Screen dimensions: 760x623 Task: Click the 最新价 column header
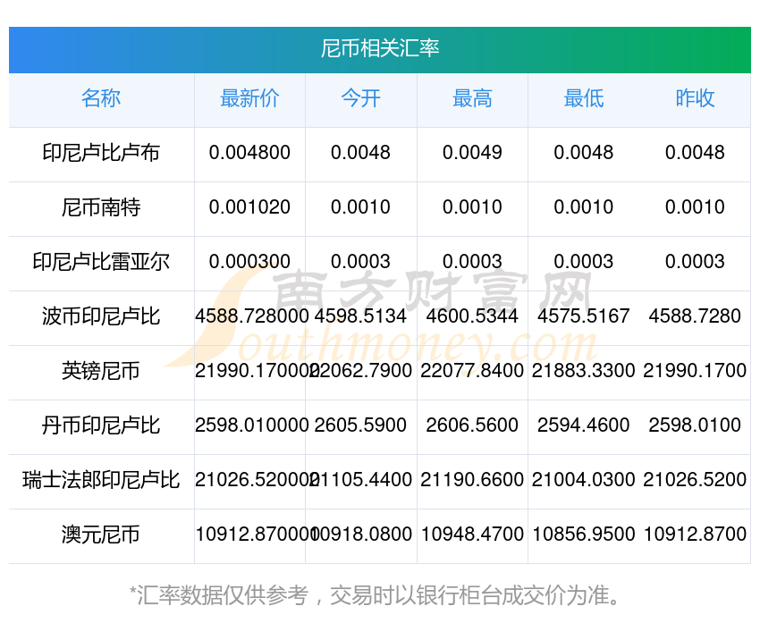pos(249,99)
